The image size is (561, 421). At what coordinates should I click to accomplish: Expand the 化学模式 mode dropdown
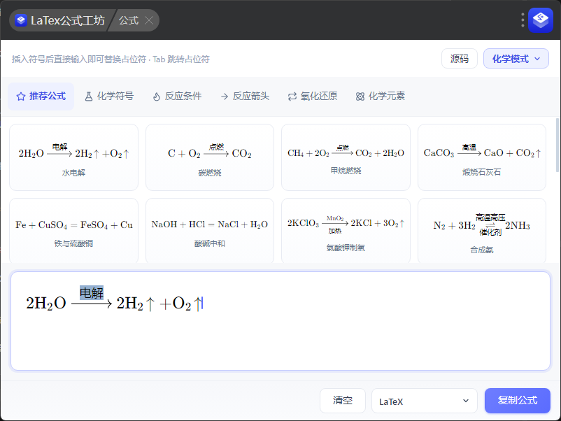pos(516,59)
